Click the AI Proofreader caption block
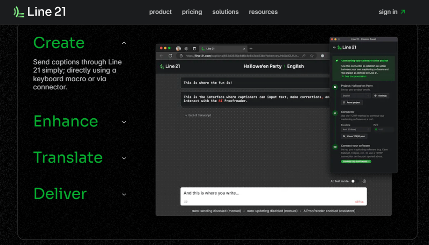This screenshot has height=245, width=429. click(x=255, y=99)
